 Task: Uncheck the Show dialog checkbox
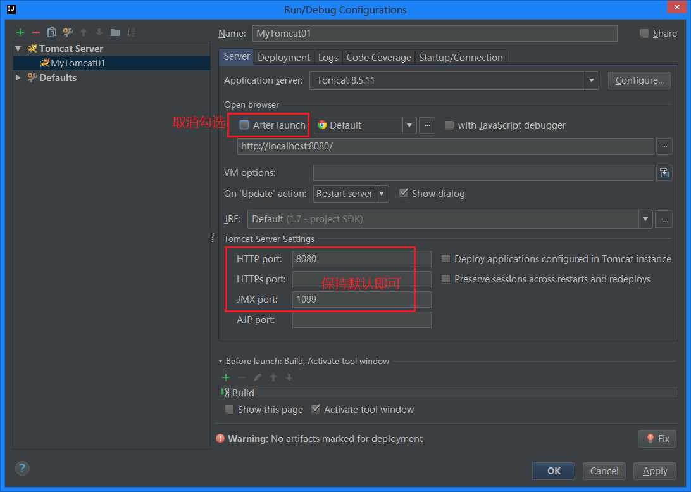(x=403, y=193)
